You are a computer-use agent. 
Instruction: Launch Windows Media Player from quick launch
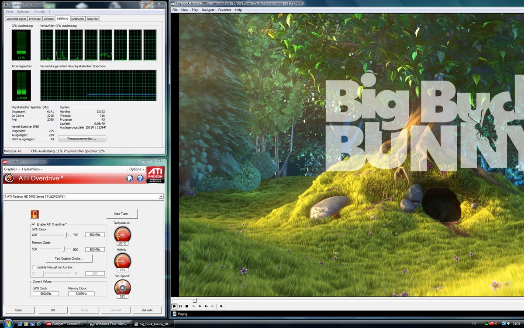pos(26,324)
